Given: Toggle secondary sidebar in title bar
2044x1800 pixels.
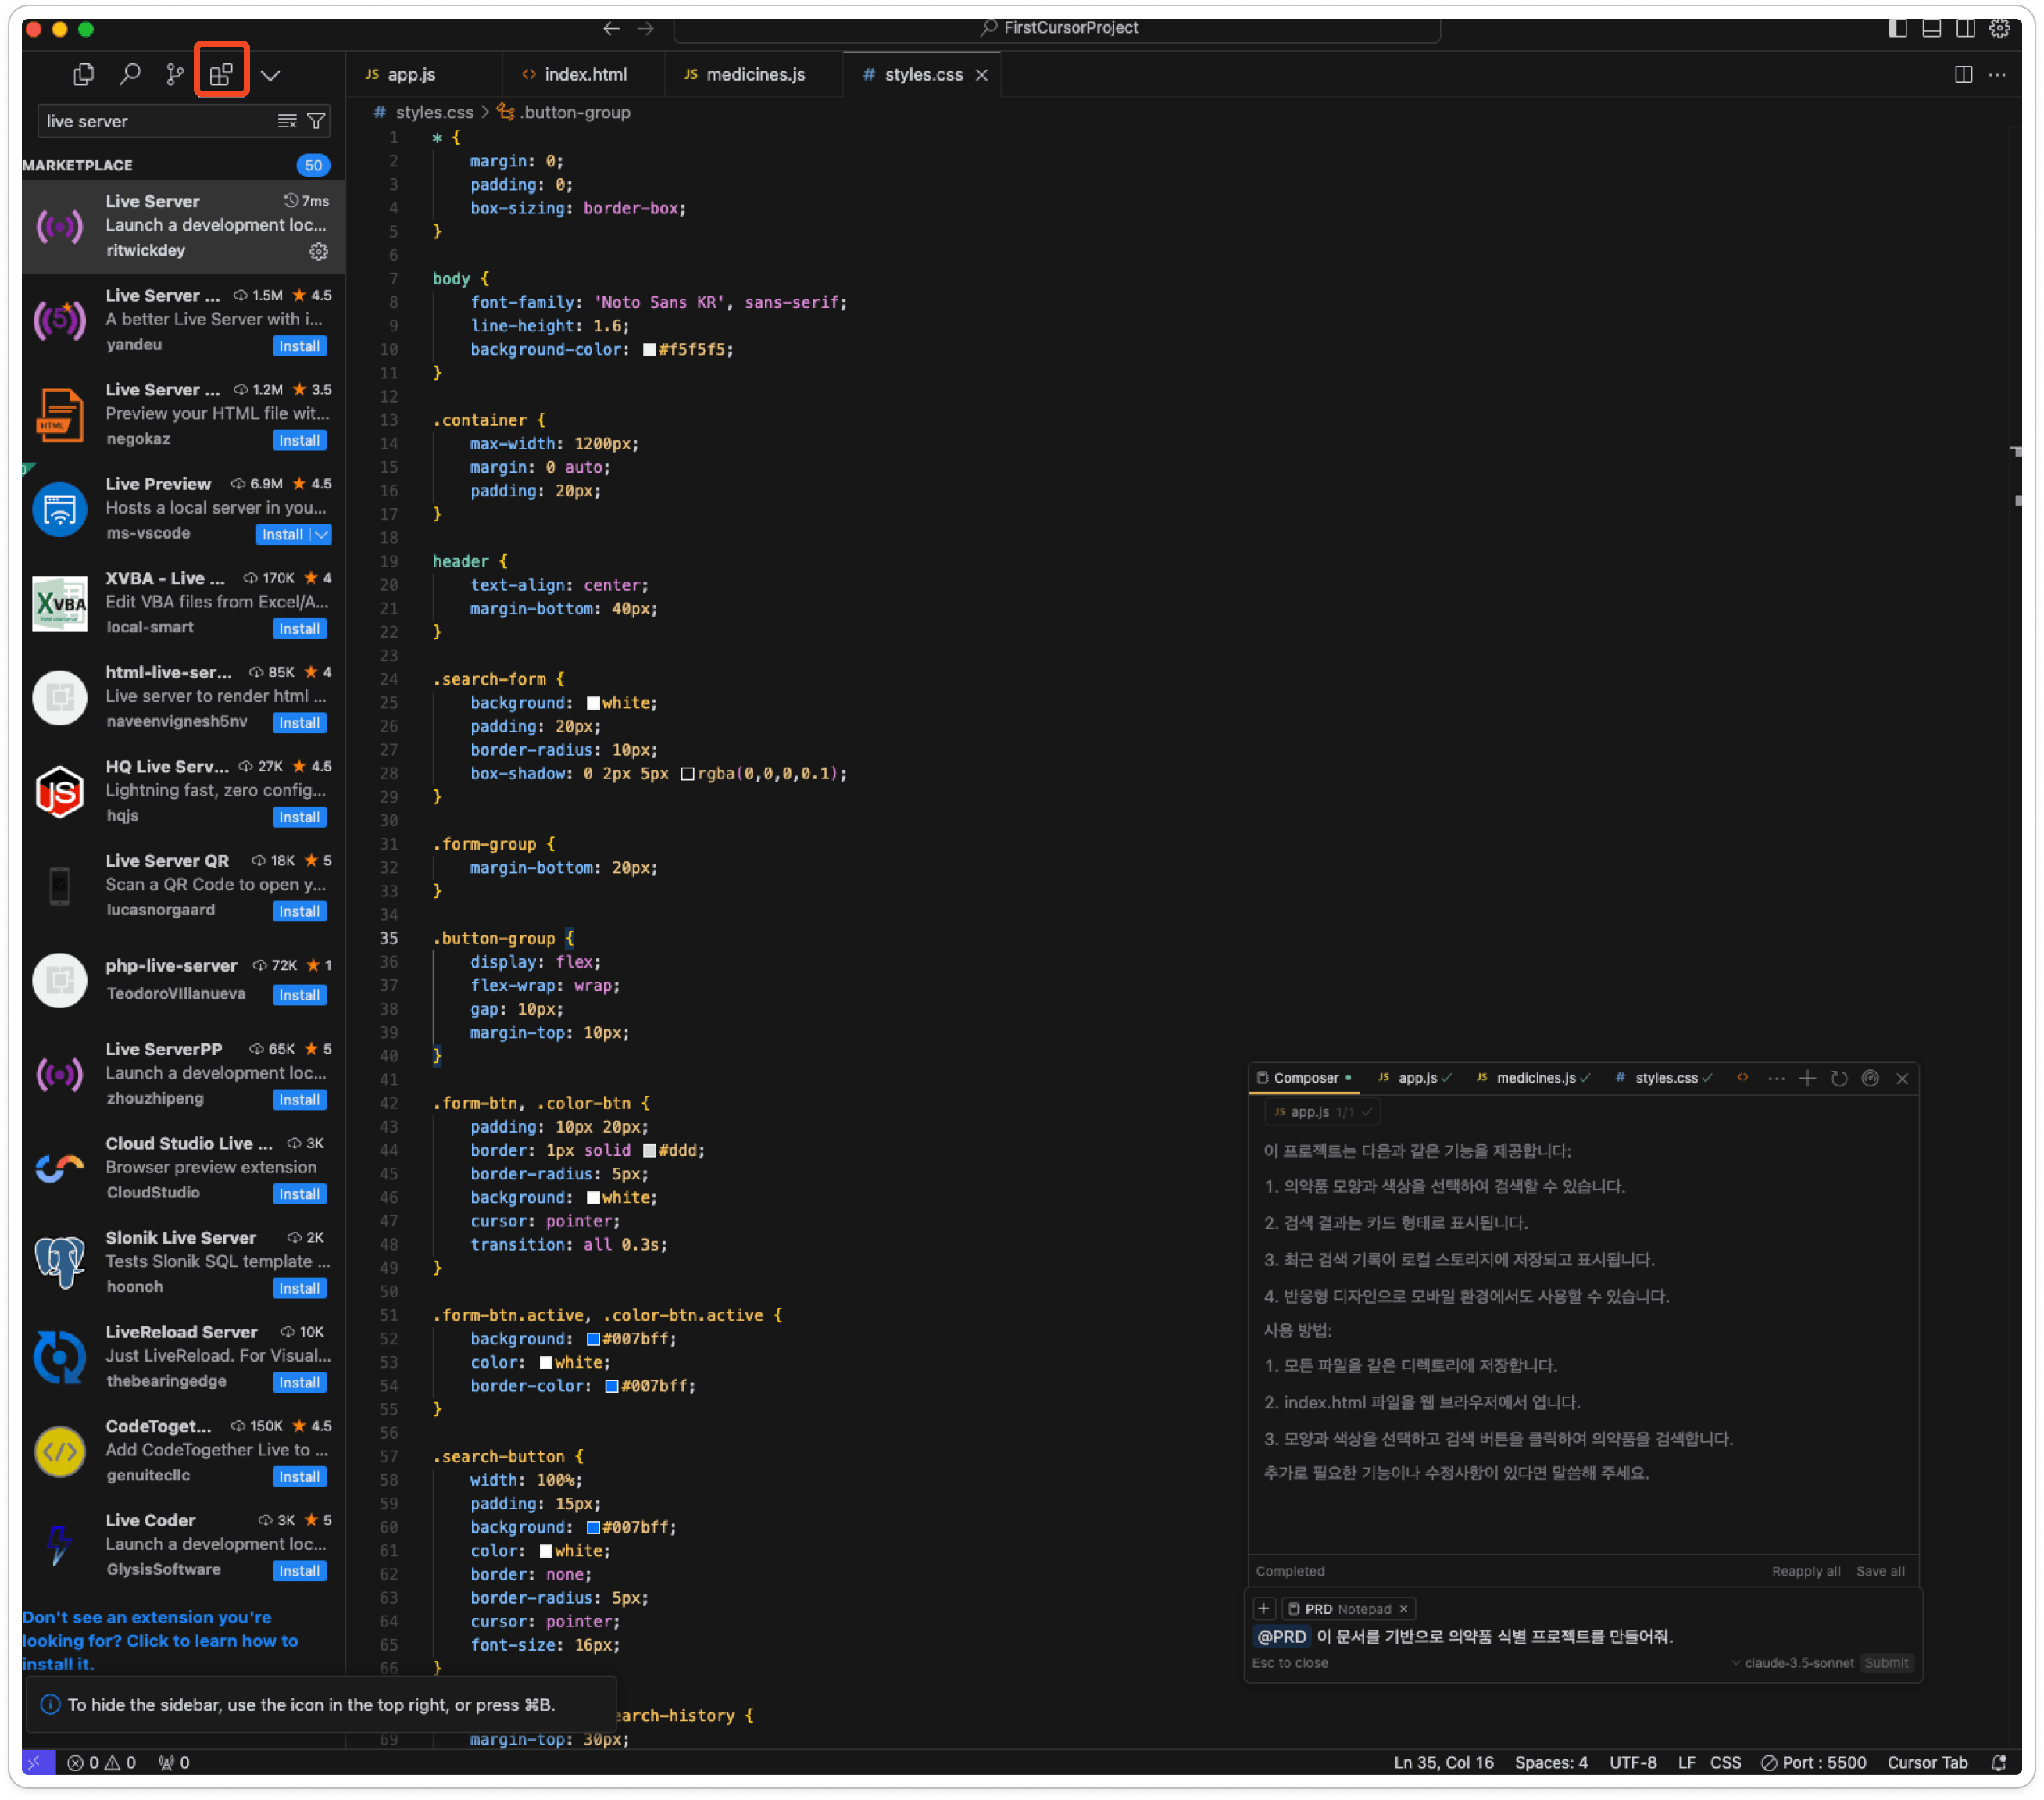Looking at the screenshot, I should 1965,28.
